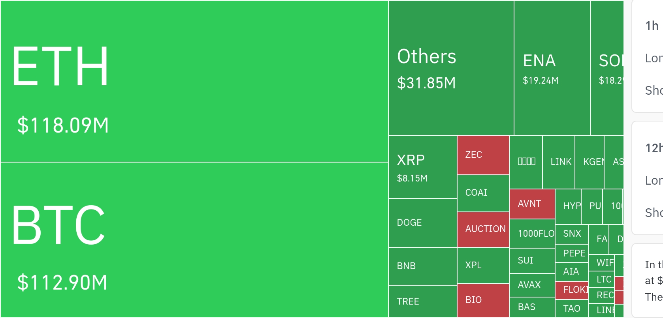This screenshot has width=663, height=318.
Task: Choose the BNB tile
Action: (422, 266)
